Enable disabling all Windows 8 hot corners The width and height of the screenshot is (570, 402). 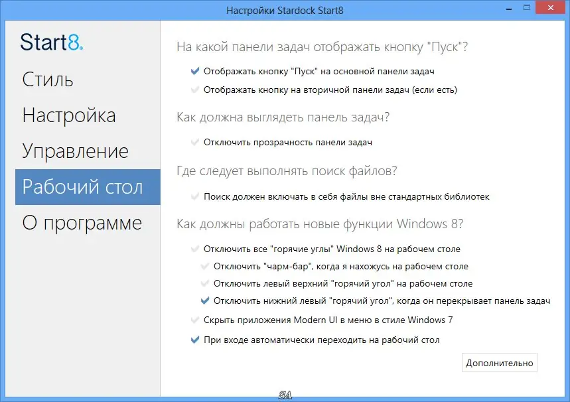point(194,249)
